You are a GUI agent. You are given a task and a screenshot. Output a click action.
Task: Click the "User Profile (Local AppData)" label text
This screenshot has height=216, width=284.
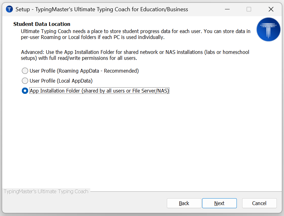tap(61, 81)
